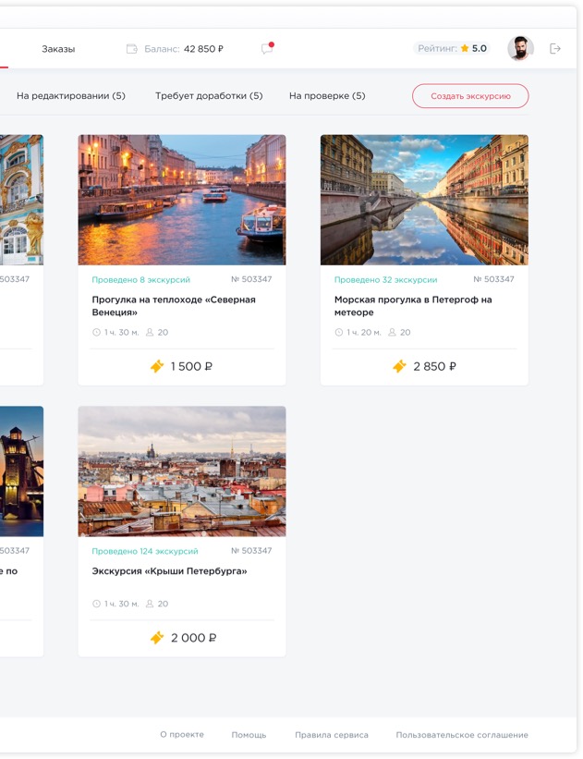The width and height of the screenshot is (583, 759).
Task: Click the logout icon
Action: (555, 49)
